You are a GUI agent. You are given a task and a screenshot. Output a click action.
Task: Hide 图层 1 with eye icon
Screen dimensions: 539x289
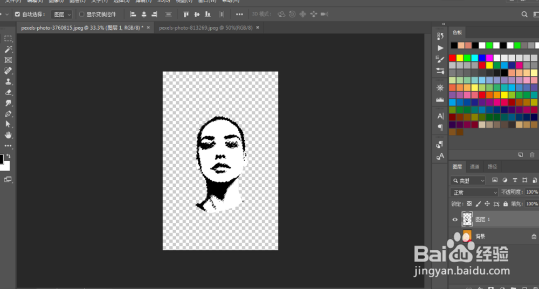coord(455,220)
